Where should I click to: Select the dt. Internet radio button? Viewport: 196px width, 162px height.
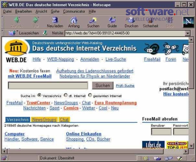(66, 95)
